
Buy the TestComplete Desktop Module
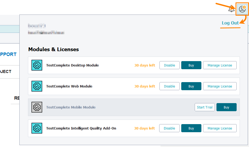point(191,65)
